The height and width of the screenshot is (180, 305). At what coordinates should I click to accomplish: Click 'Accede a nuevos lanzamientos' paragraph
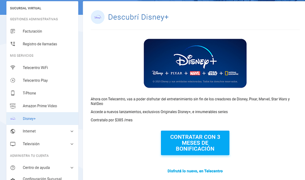pyautogui.click(x=159, y=112)
